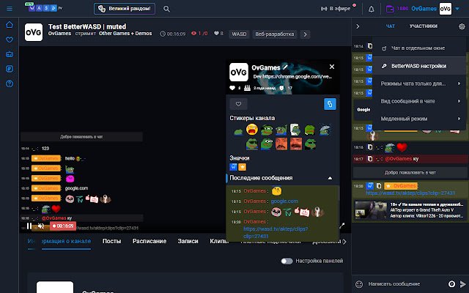Click the @OvGames mention at 18:17

[399, 159]
